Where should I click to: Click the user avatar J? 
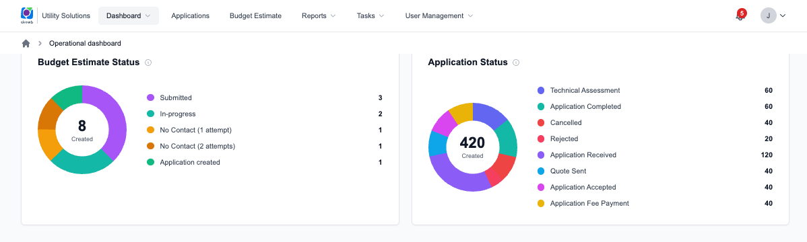click(768, 15)
